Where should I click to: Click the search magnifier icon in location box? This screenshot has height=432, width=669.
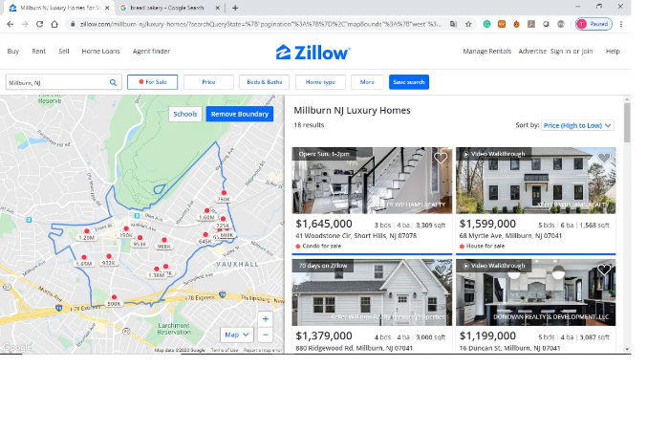(x=113, y=82)
